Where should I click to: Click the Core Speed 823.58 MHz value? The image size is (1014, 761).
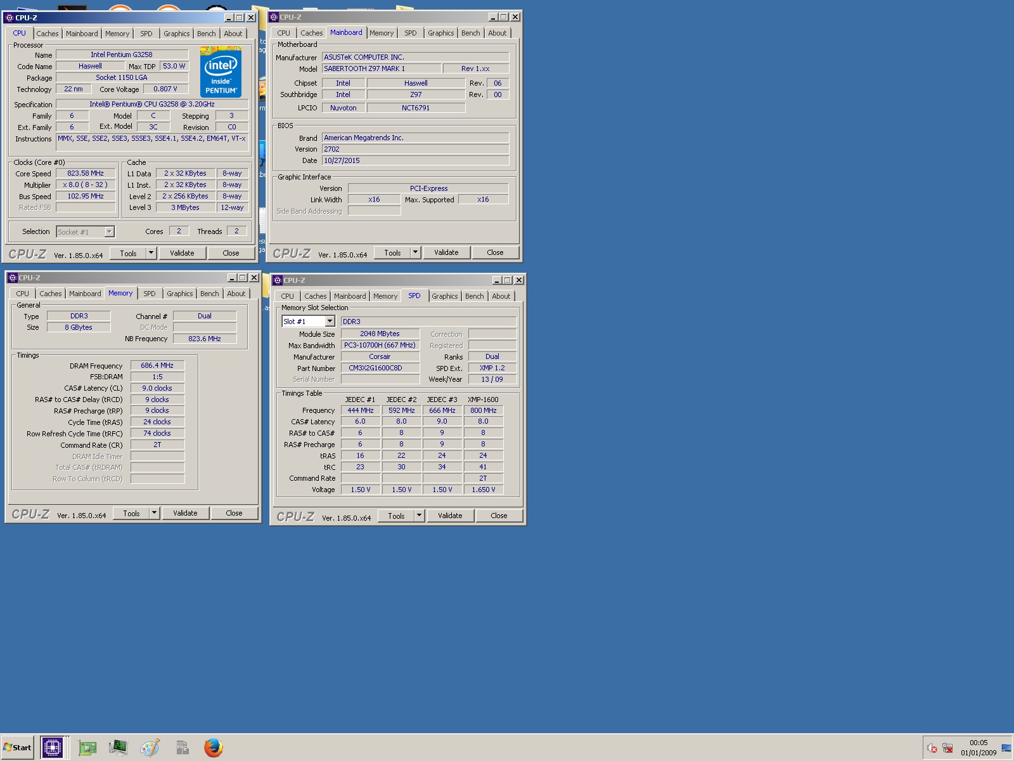[x=86, y=173]
